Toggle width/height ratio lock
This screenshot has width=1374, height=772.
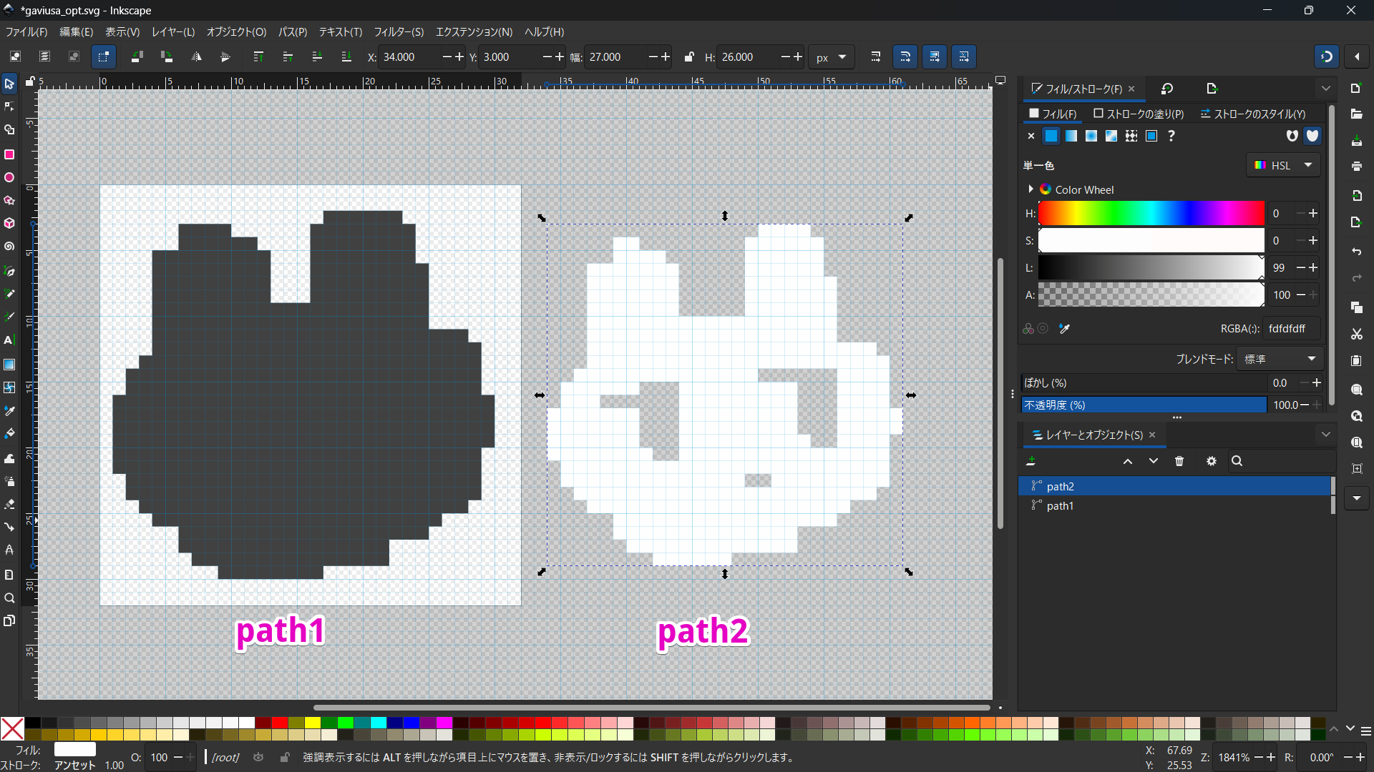tap(688, 56)
